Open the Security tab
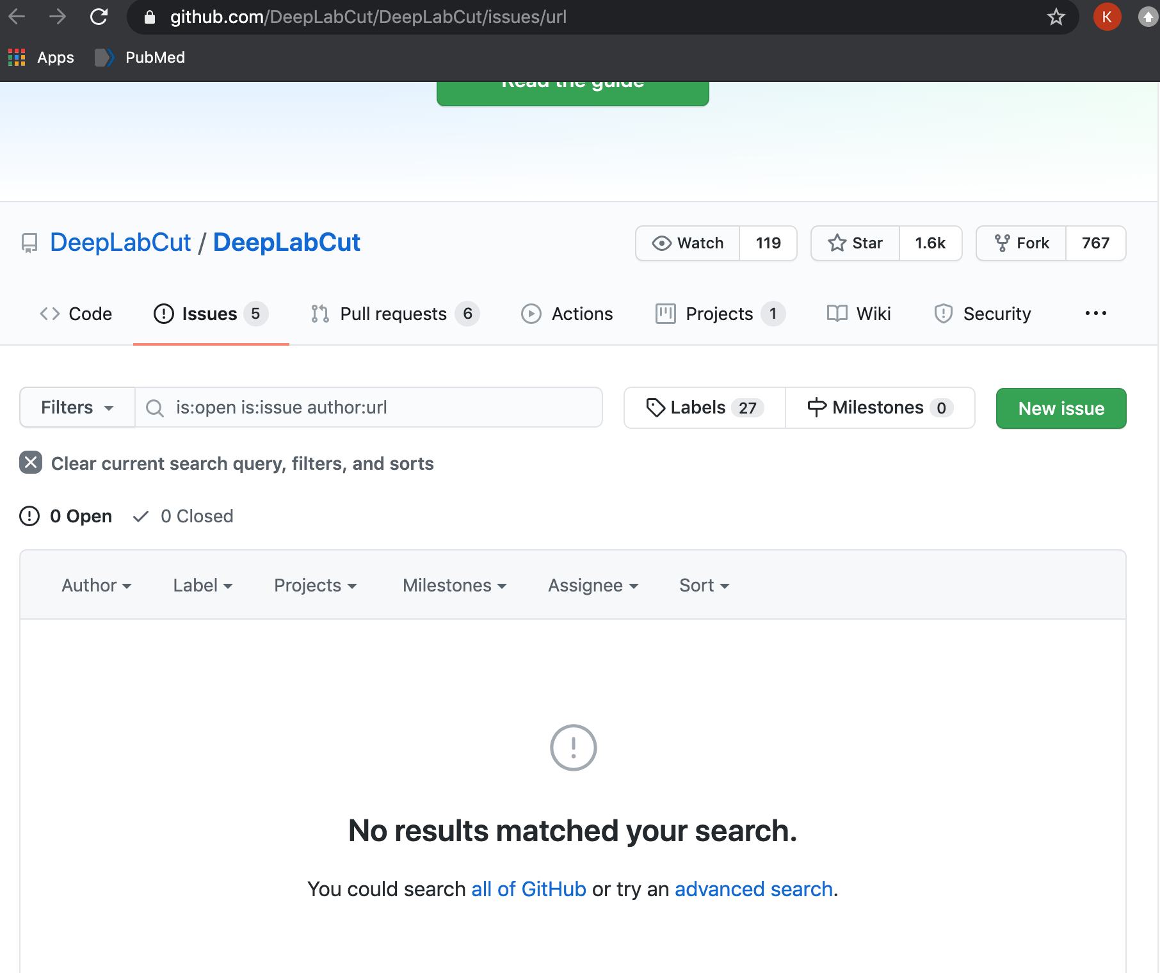The width and height of the screenshot is (1160, 973). click(983, 314)
